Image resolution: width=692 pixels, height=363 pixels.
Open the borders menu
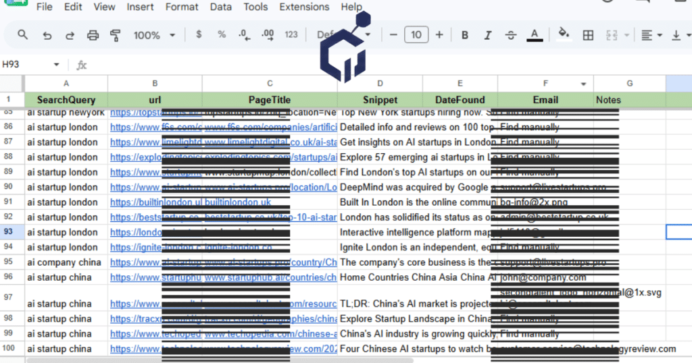[588, 35]
